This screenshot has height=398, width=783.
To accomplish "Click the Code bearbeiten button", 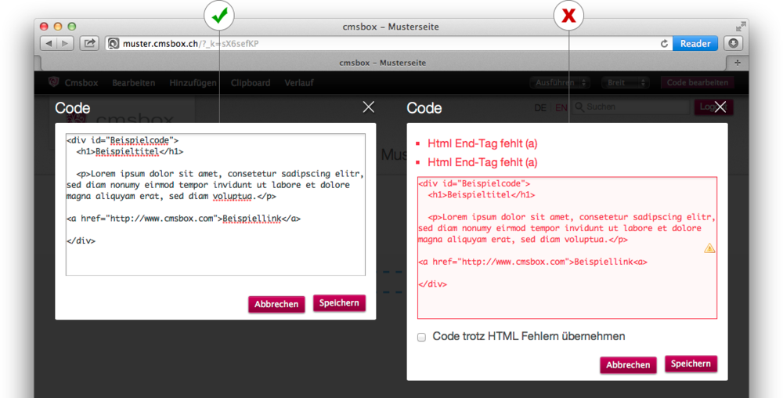I will 698,82.
